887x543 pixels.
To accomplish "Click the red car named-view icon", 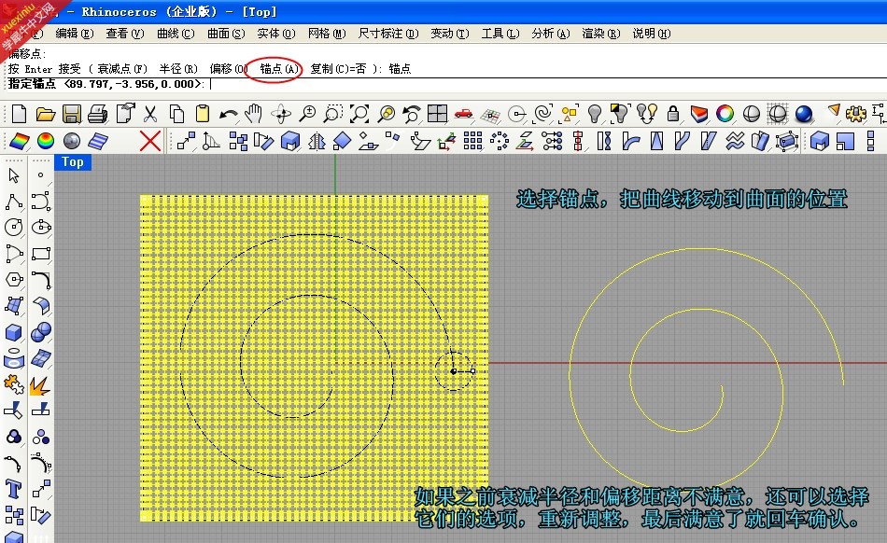I will click(x=463, y=114).
